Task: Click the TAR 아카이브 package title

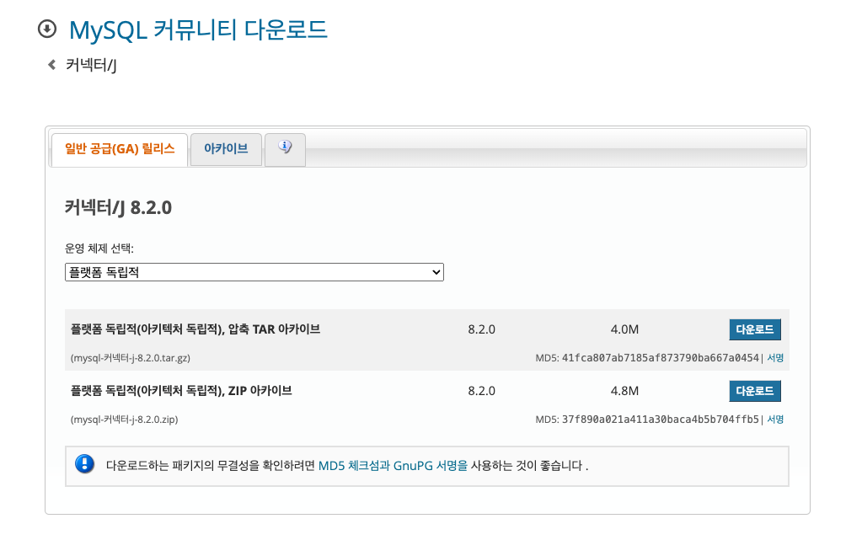Action: (x=195, y=329)
